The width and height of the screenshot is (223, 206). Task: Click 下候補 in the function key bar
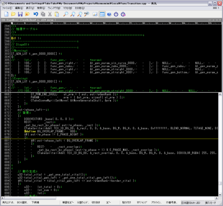click(35, 202)
